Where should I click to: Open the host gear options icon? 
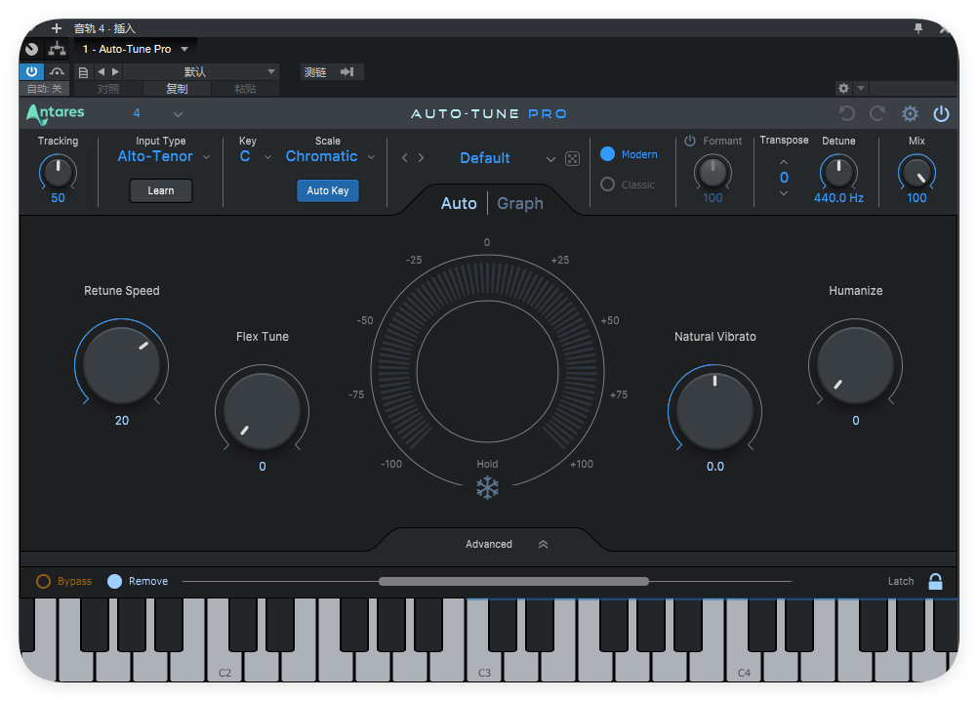[843, 88]
